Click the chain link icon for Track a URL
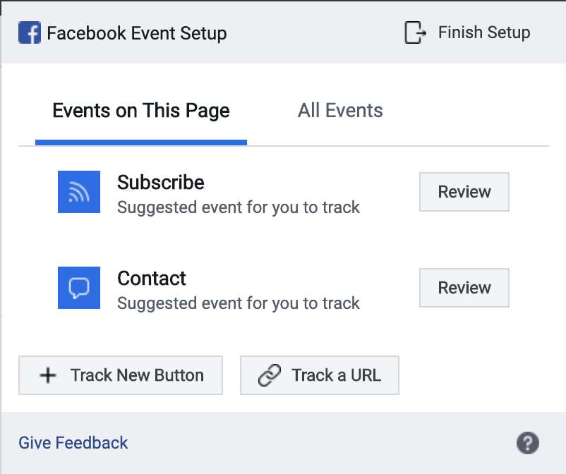The width and height of the screenshot is (566, 474). [270, 375]
